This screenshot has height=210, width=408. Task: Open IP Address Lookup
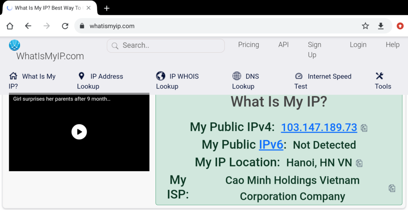tap(100, 81)
